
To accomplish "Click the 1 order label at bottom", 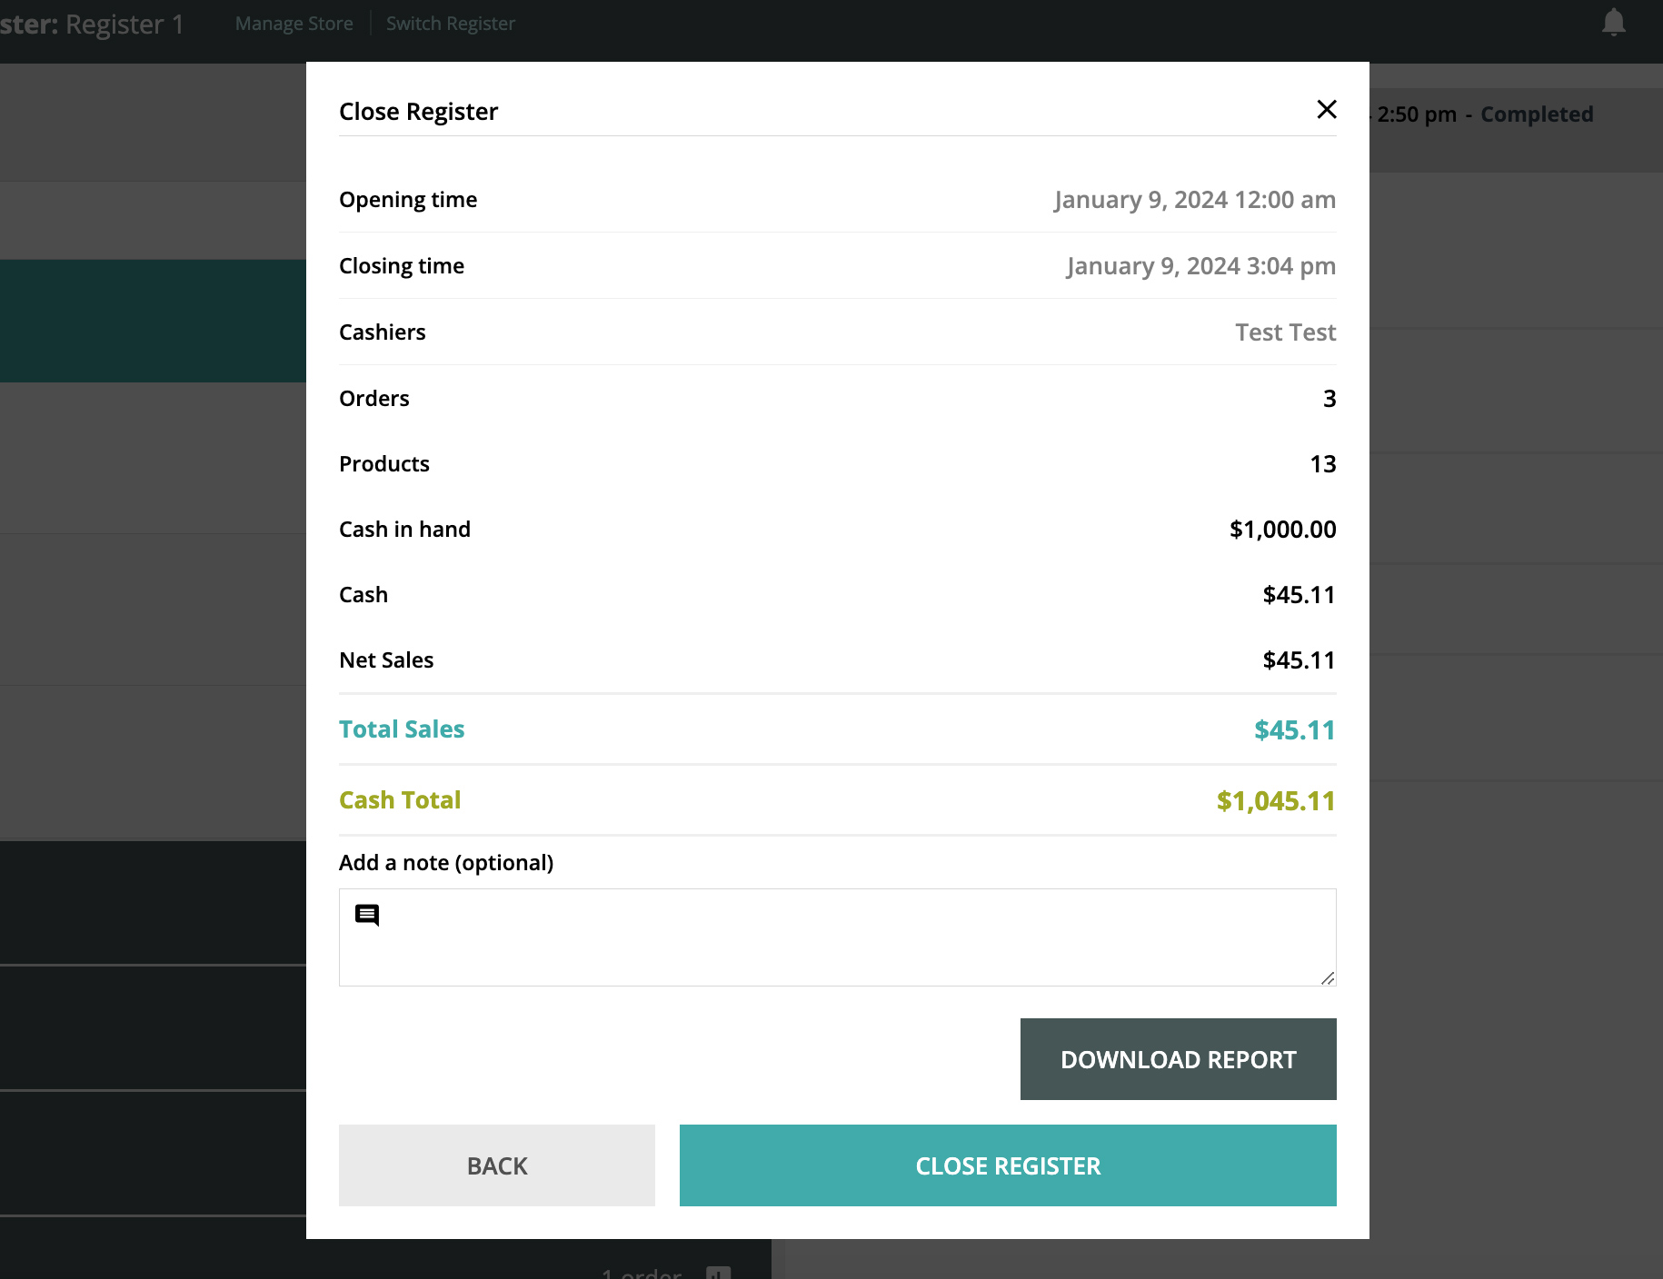I will point(642,1273).
